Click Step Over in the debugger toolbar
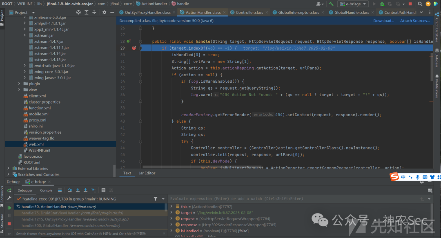The height and width of the screenshot is (238, 441). point(70,190)
